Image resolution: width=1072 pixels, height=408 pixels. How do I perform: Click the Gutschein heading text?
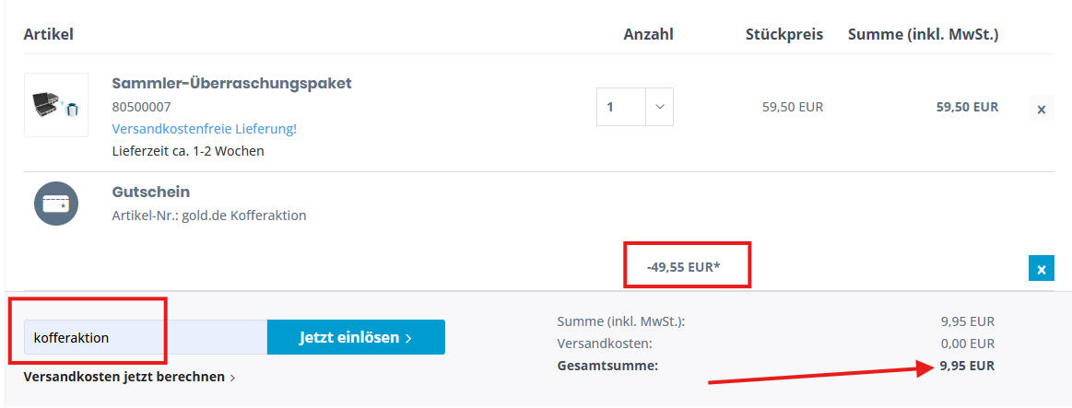150,192
